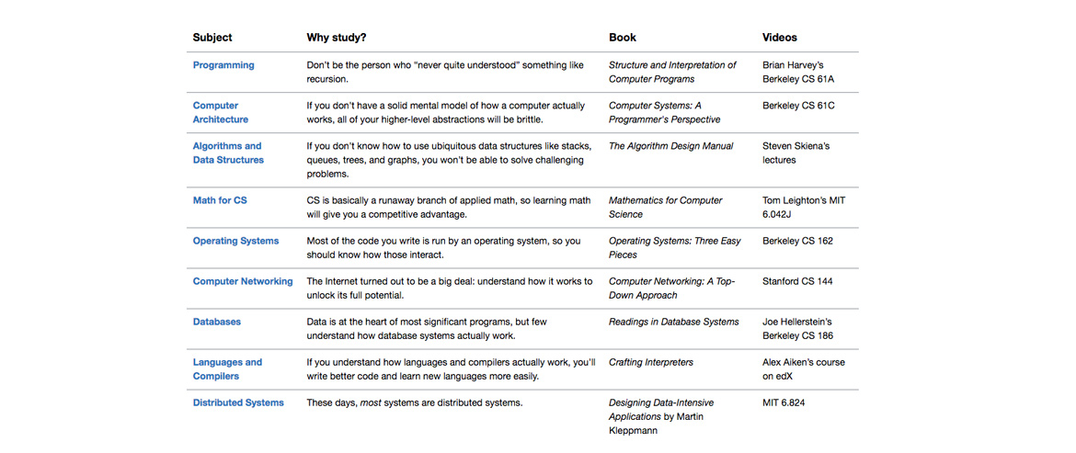Click The Algorithm Design Manual book title
The height and width of the screenshot is (453, 1076).
[x=671, y=146]
